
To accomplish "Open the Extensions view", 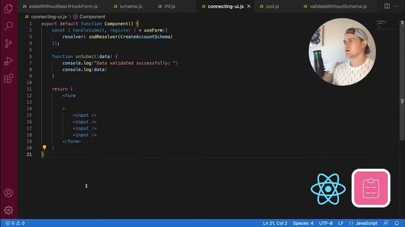I will [8, 78].
